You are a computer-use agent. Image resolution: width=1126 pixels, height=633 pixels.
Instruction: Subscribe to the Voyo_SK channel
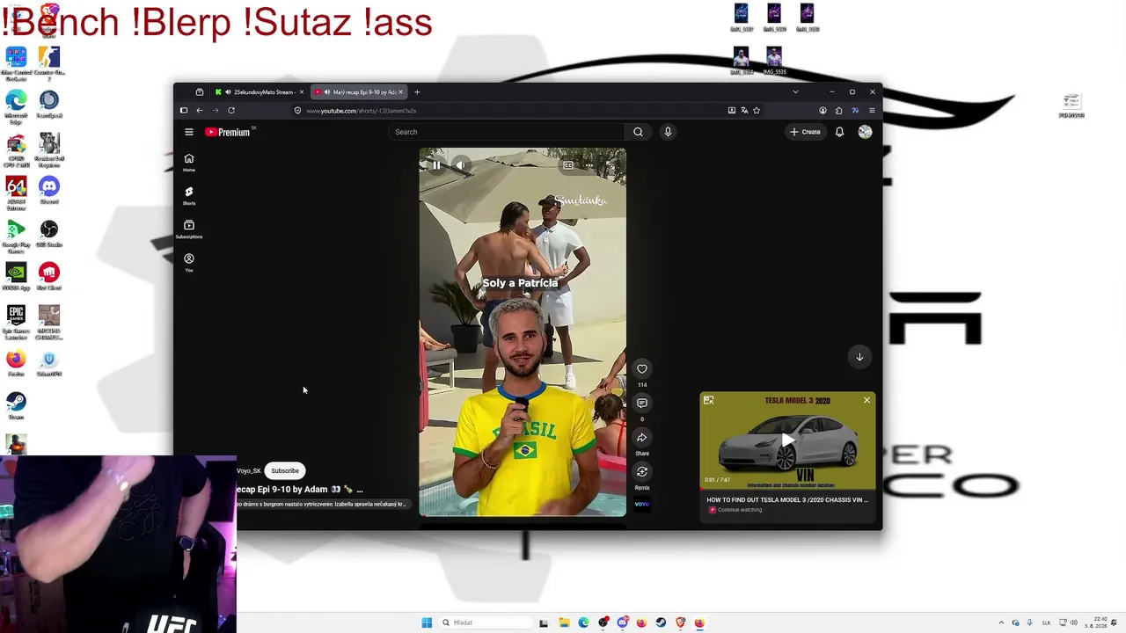point(285,471)
